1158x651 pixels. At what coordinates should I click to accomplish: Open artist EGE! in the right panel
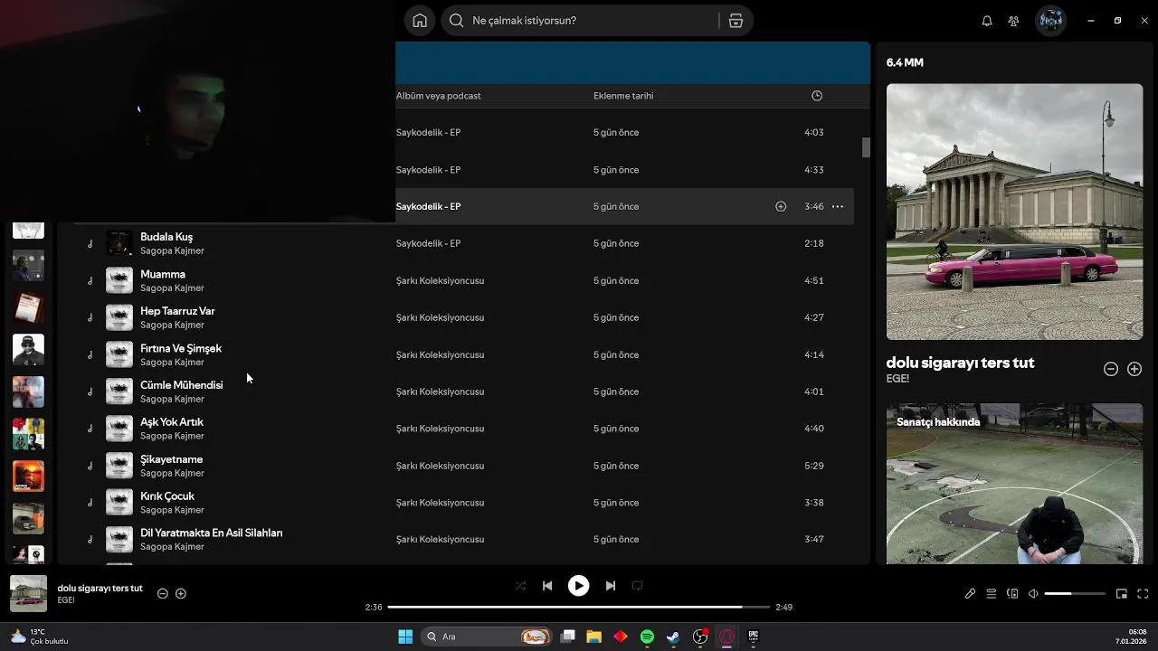(897, 379)
